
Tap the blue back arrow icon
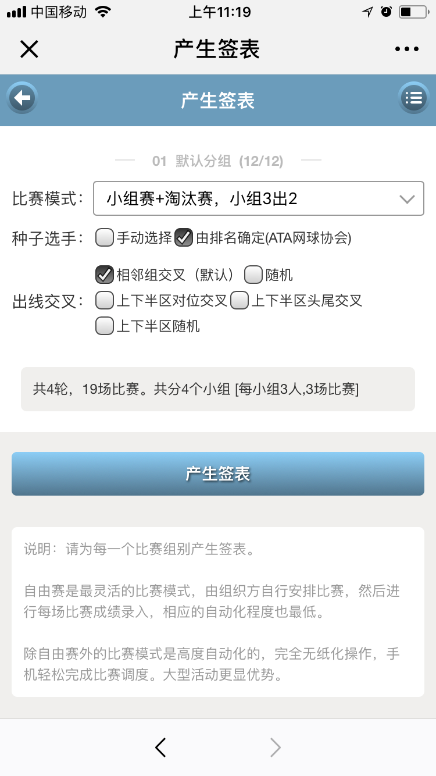click(22, 98)
